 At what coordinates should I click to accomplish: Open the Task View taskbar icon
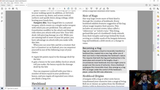point(39,88)
